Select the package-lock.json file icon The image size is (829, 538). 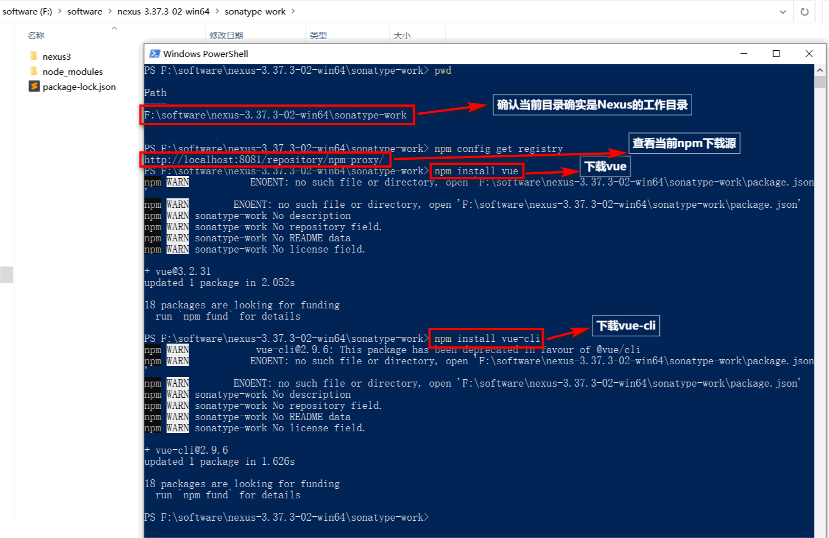point(34,86)
